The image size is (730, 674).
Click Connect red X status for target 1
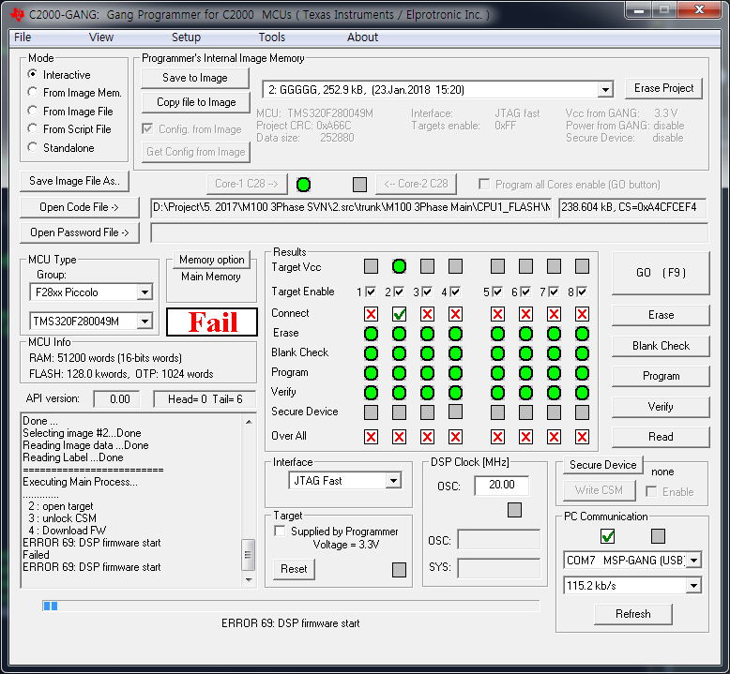pyautogui.click(x=371, y=314)
